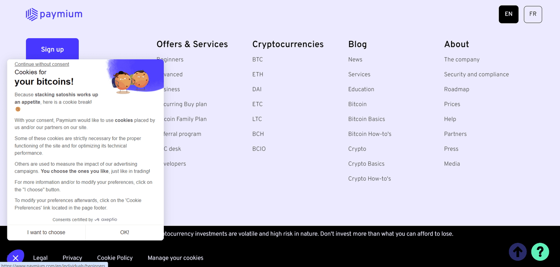The image size is (560, 267).
Task: Open 'Security and compliance' under About
Action: [476, 74]
